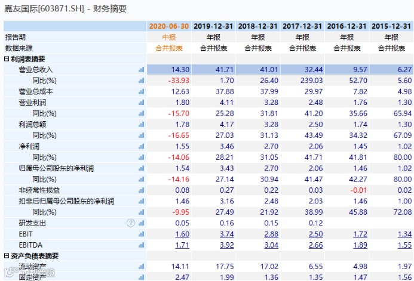The width and height of the screenshot is (414, 281).
Task: Click the 研发支出 row label
Action: coord(32,223)
